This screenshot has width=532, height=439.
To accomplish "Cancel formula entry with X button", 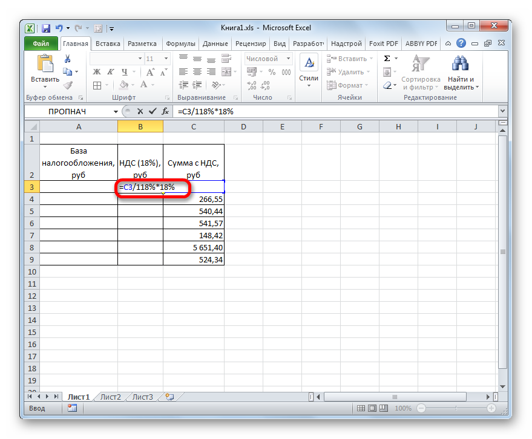I will [140, 111].
